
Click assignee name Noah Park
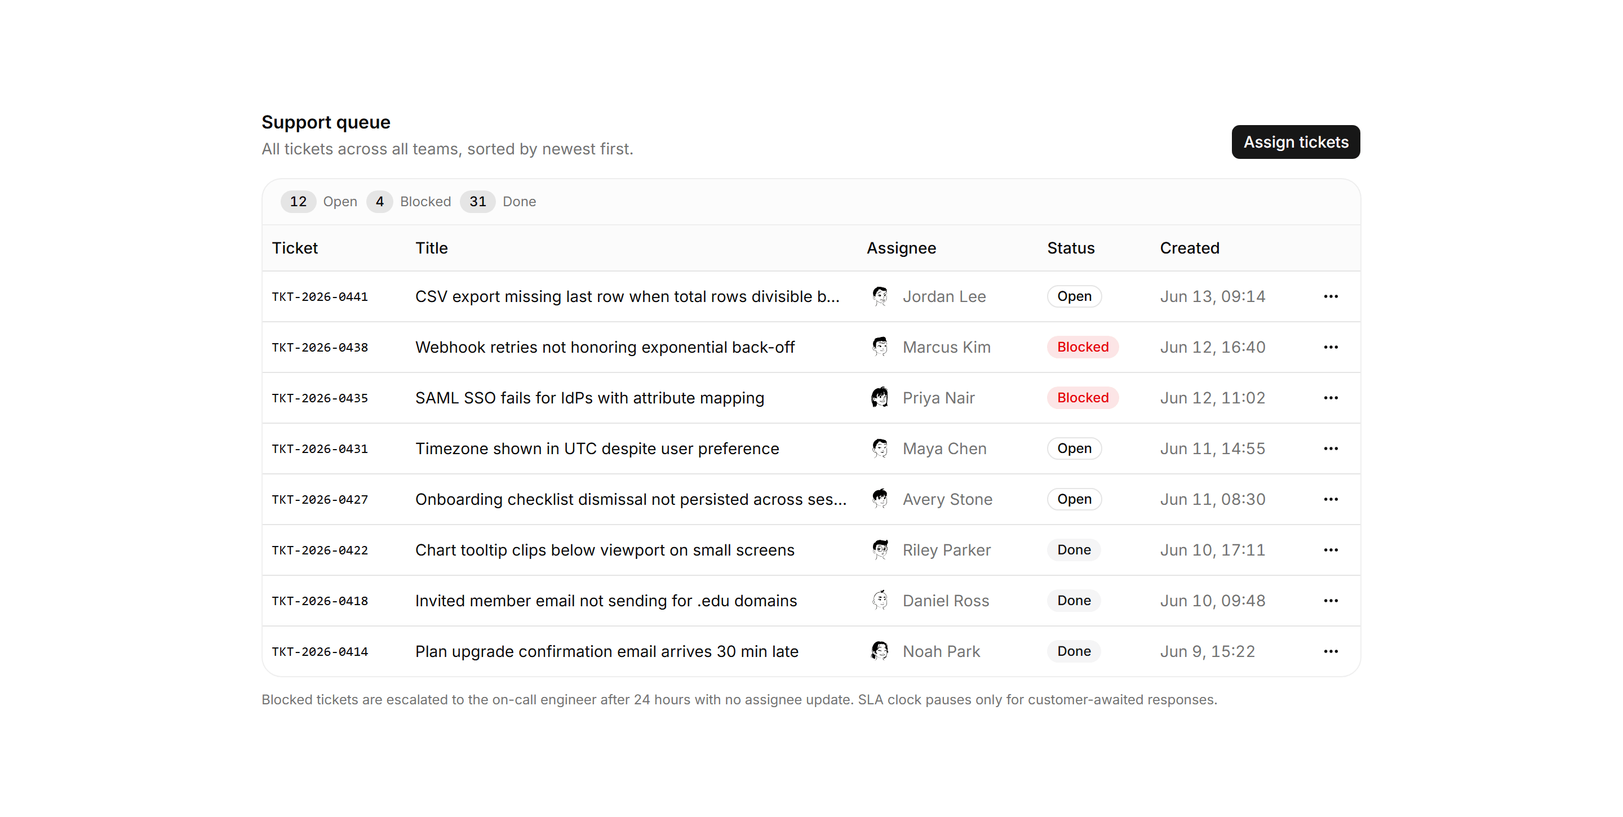(x=941, y=651)
